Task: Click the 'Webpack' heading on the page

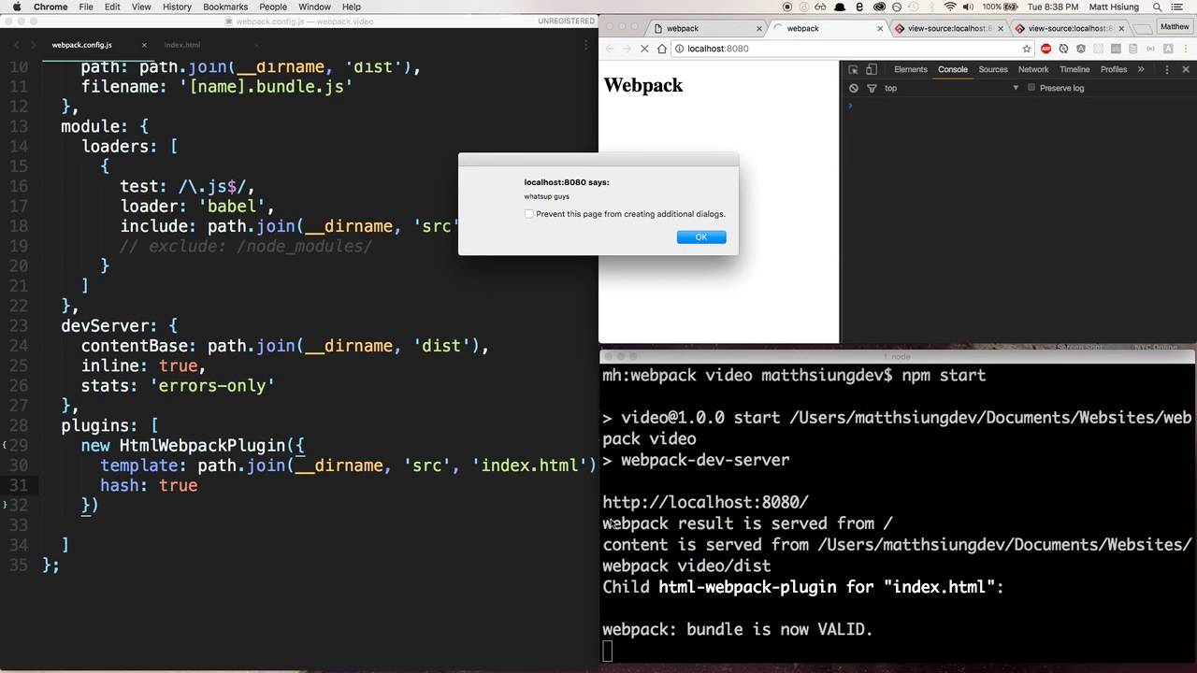Action: 643,85
